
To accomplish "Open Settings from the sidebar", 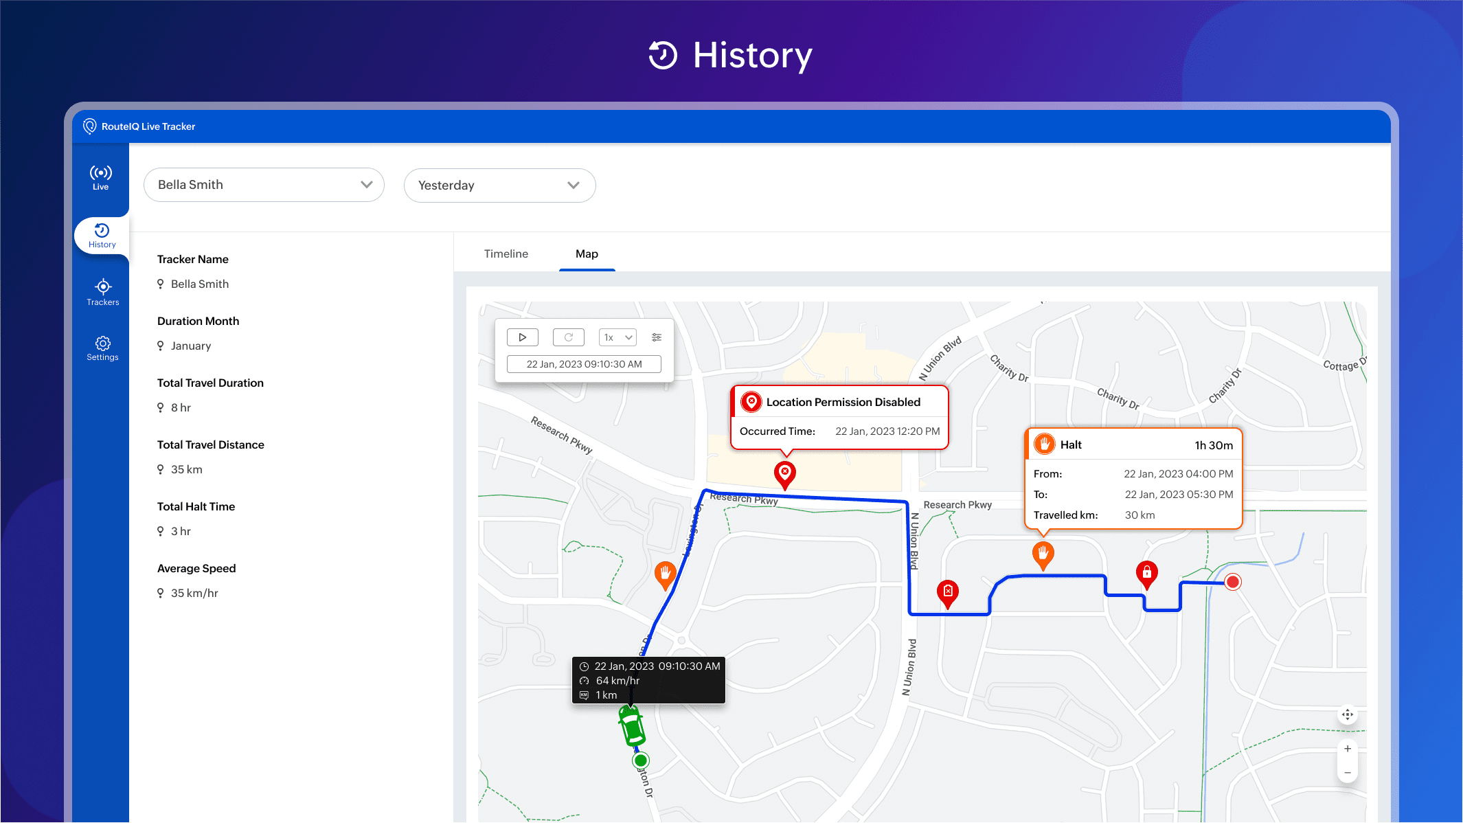I will [x=102, y=348].
